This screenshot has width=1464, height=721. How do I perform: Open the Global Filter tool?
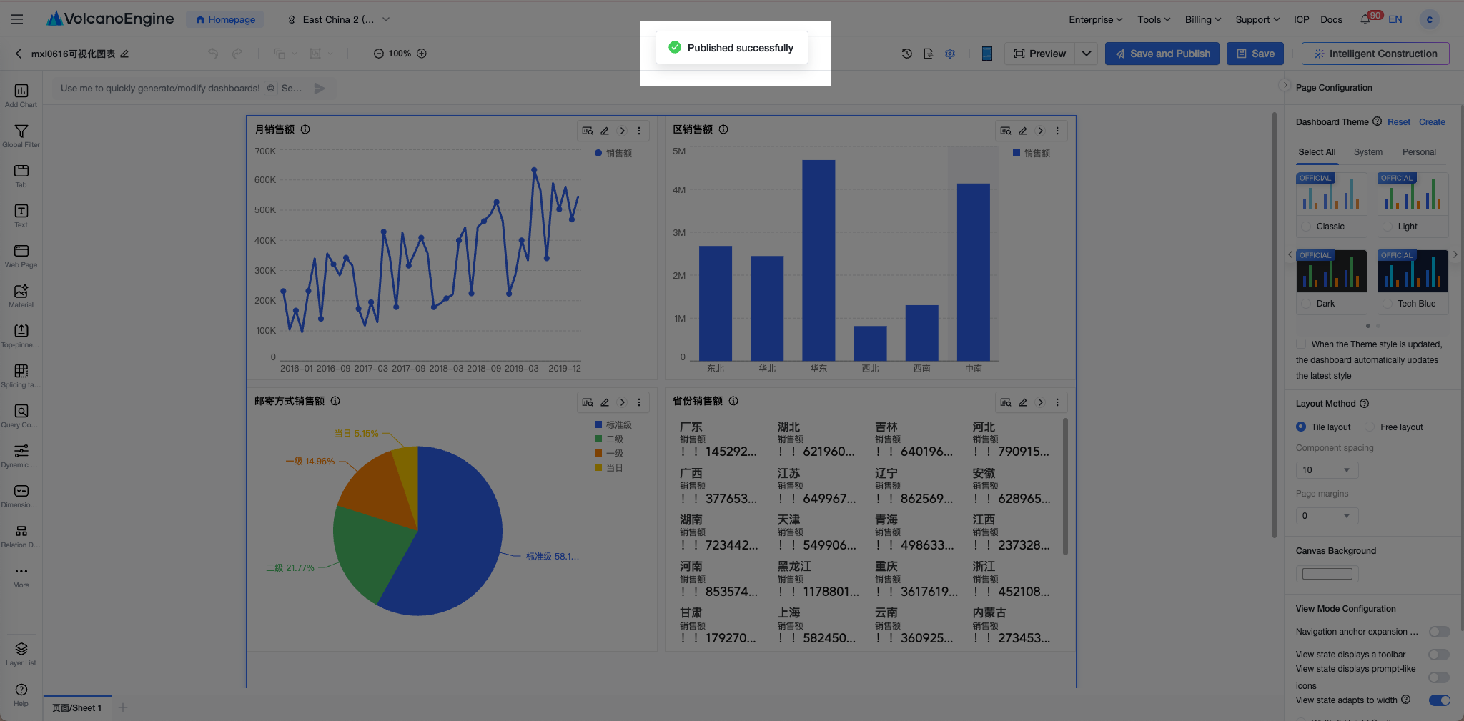(x=21, y=136)
